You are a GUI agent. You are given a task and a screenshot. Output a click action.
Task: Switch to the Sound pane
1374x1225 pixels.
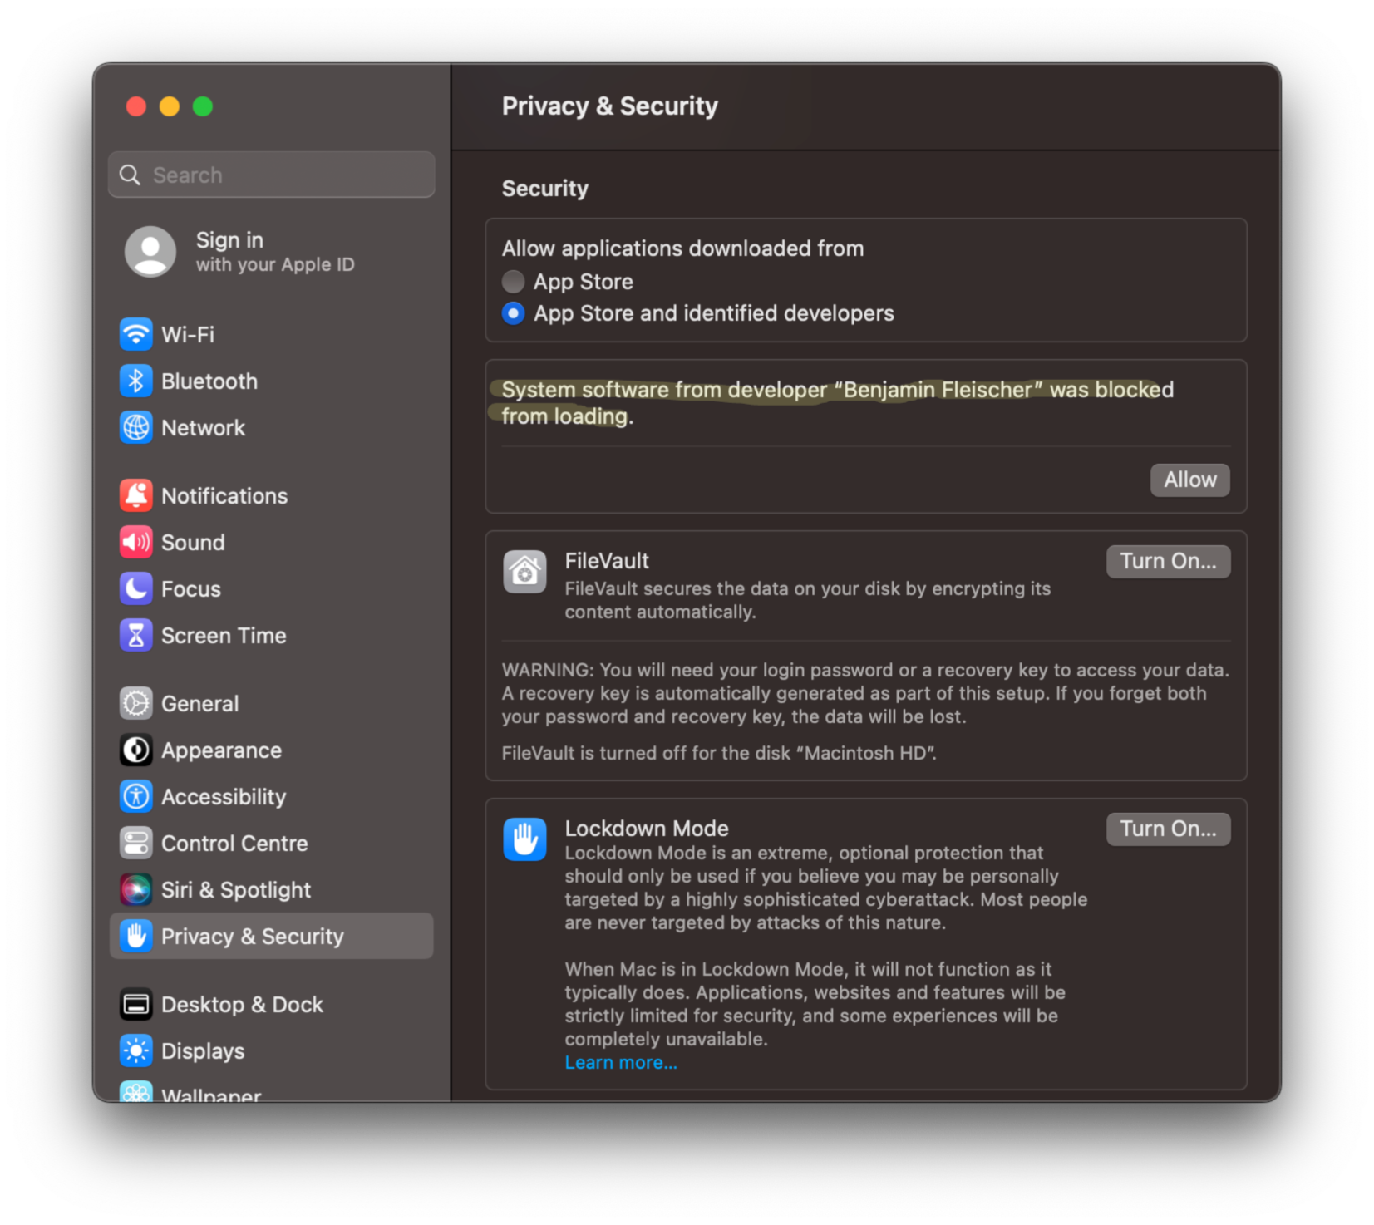point(271,542)
